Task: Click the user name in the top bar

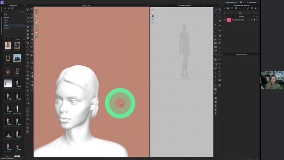Action: (x=231, y=2)
